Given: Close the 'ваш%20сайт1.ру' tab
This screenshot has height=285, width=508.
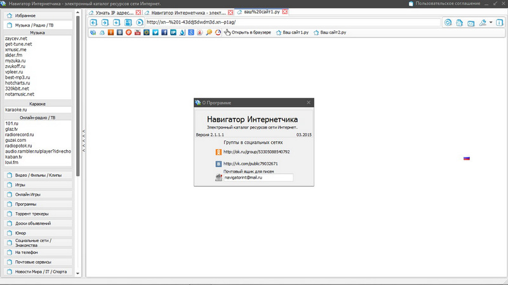Looking at the screenshot, I should click(284, 11).
